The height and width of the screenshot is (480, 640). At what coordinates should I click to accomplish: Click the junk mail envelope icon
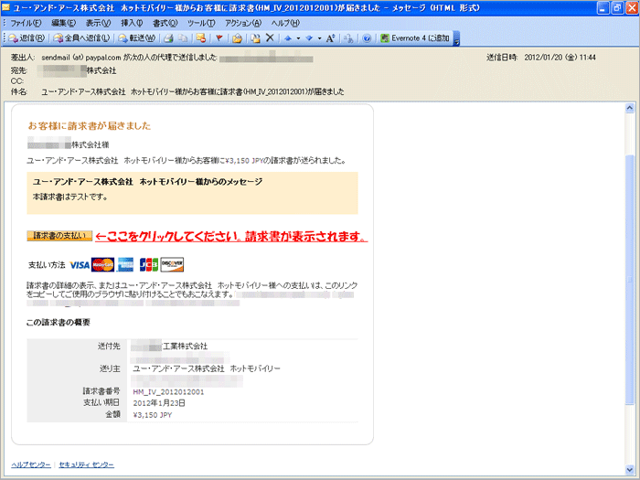tap(200, 38)
